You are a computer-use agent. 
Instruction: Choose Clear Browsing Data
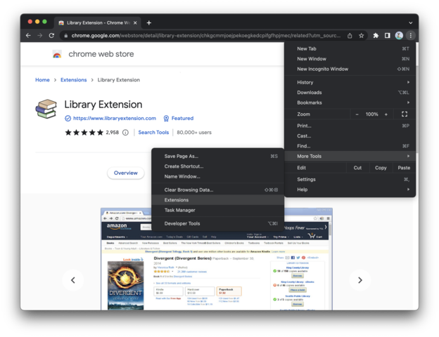coord(218,190)
